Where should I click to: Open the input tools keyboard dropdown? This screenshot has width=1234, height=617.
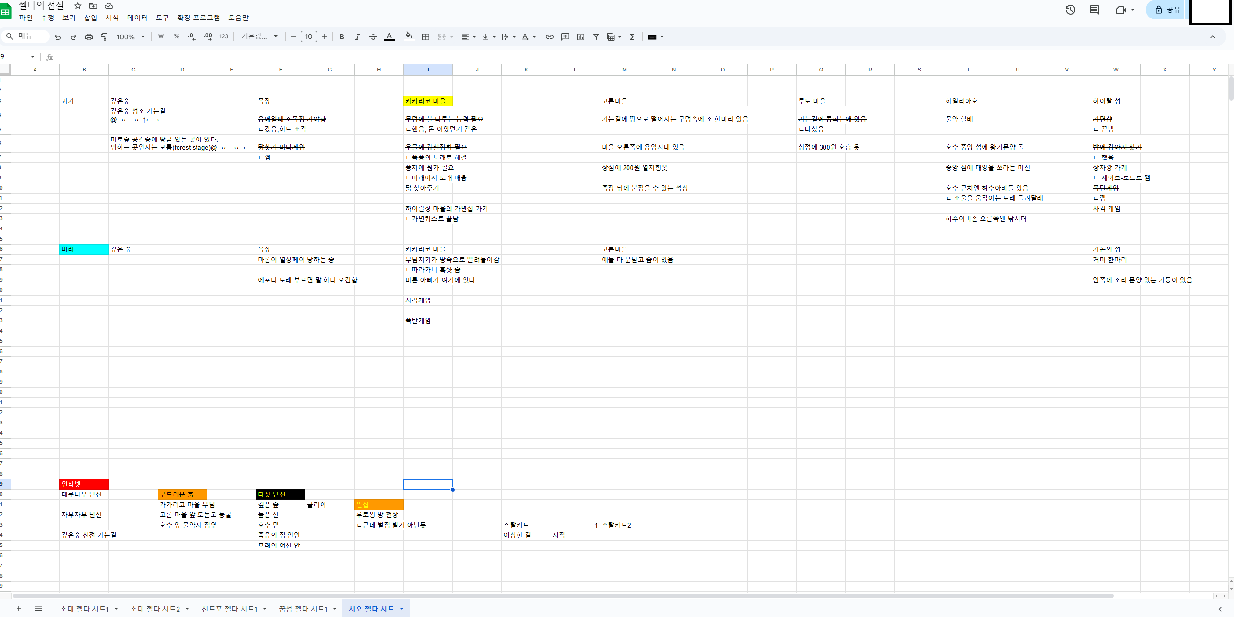click(x=656, y=37)
